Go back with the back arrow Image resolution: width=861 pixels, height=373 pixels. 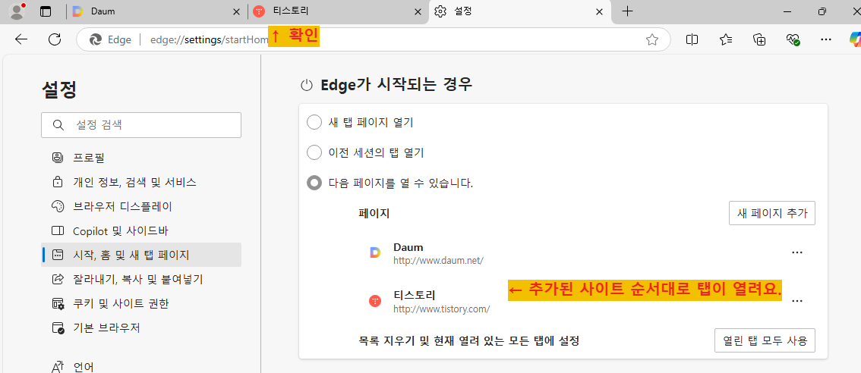pyautogui.click(x=21, y=39)
